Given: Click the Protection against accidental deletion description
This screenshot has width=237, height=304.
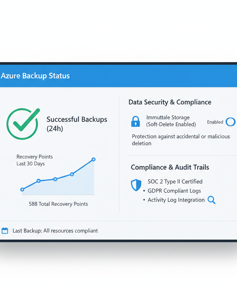Looking at the screenshot, I should pyautogui.click(x=181, y=140).
